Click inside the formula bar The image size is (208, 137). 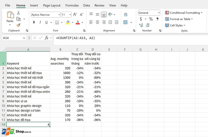pos(131,40)
